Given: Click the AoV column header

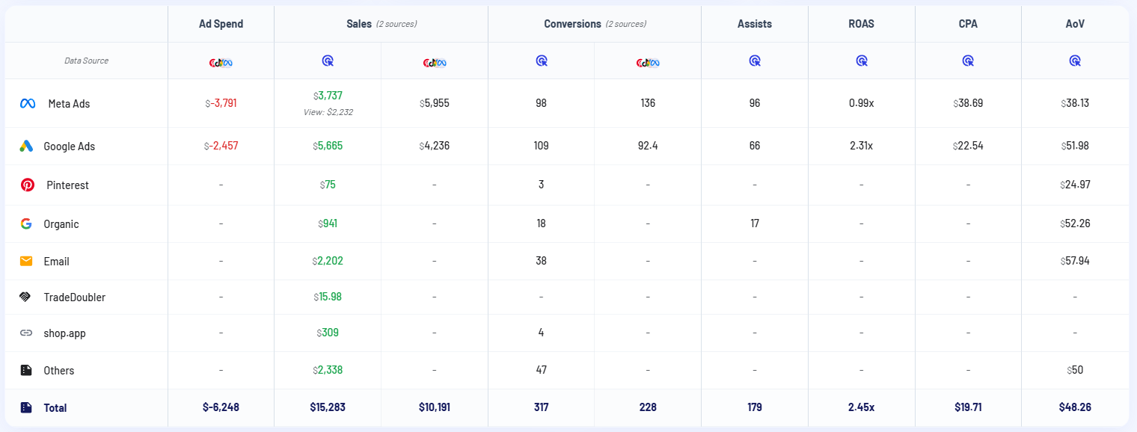Looking at the screenshot, I should point(1075,24).
